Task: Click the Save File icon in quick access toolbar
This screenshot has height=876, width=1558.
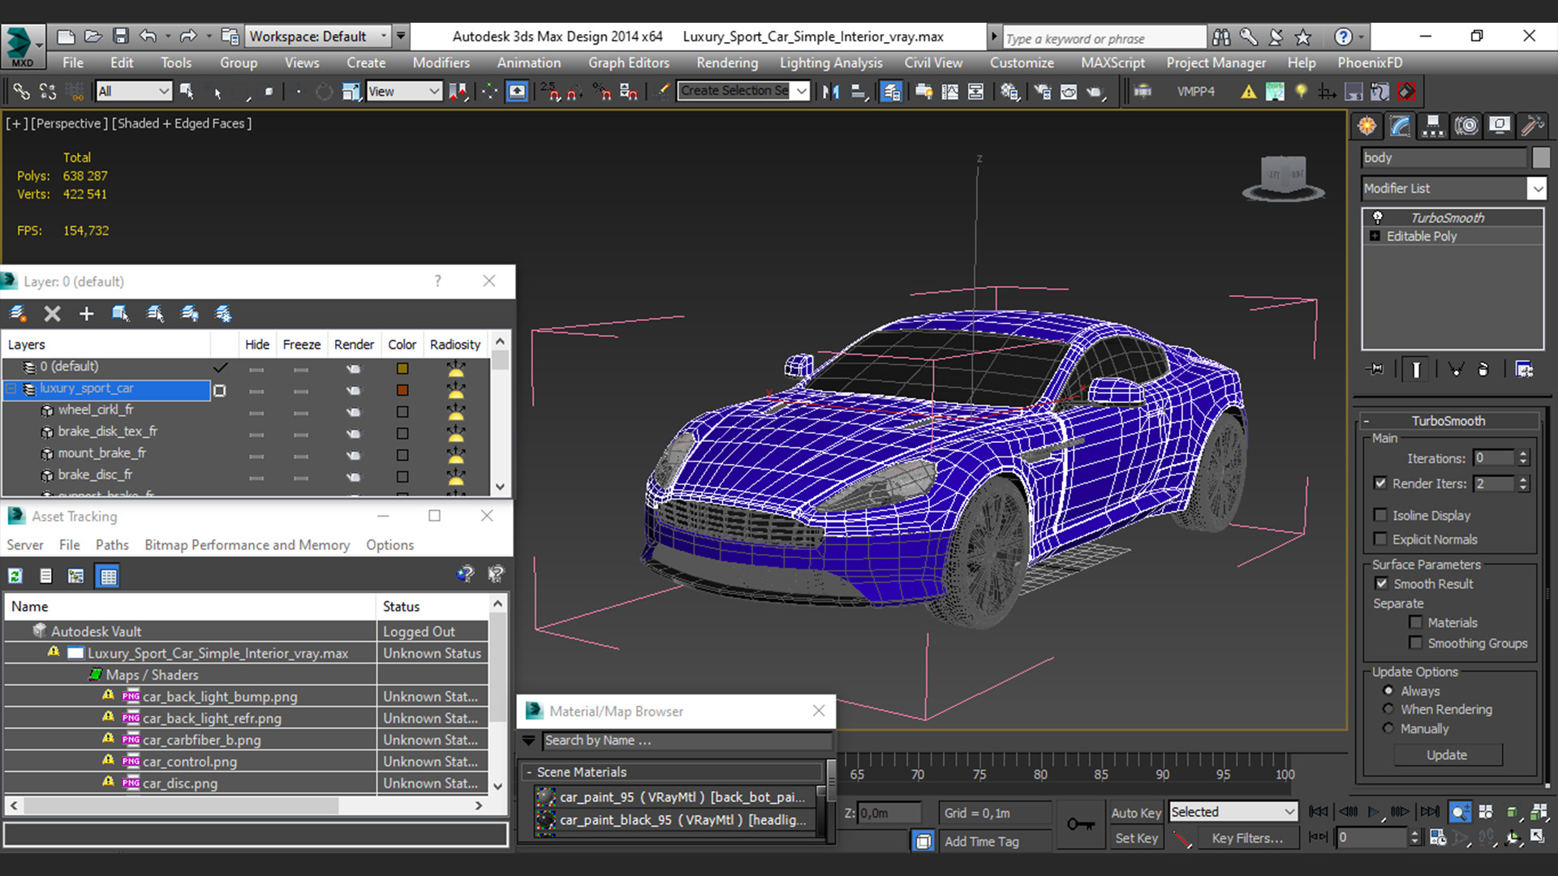Action: (121, 36)
